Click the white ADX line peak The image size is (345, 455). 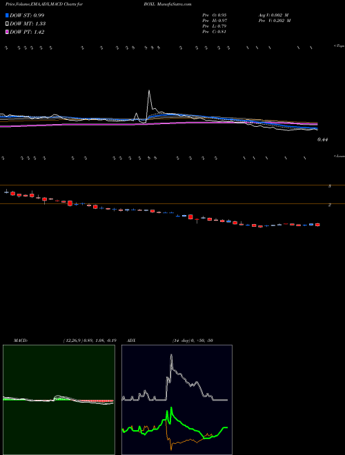click(171, 355)
